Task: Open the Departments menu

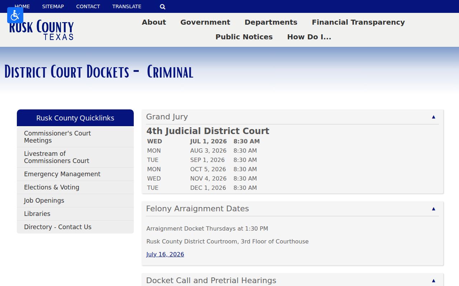Action: (271, 22)
